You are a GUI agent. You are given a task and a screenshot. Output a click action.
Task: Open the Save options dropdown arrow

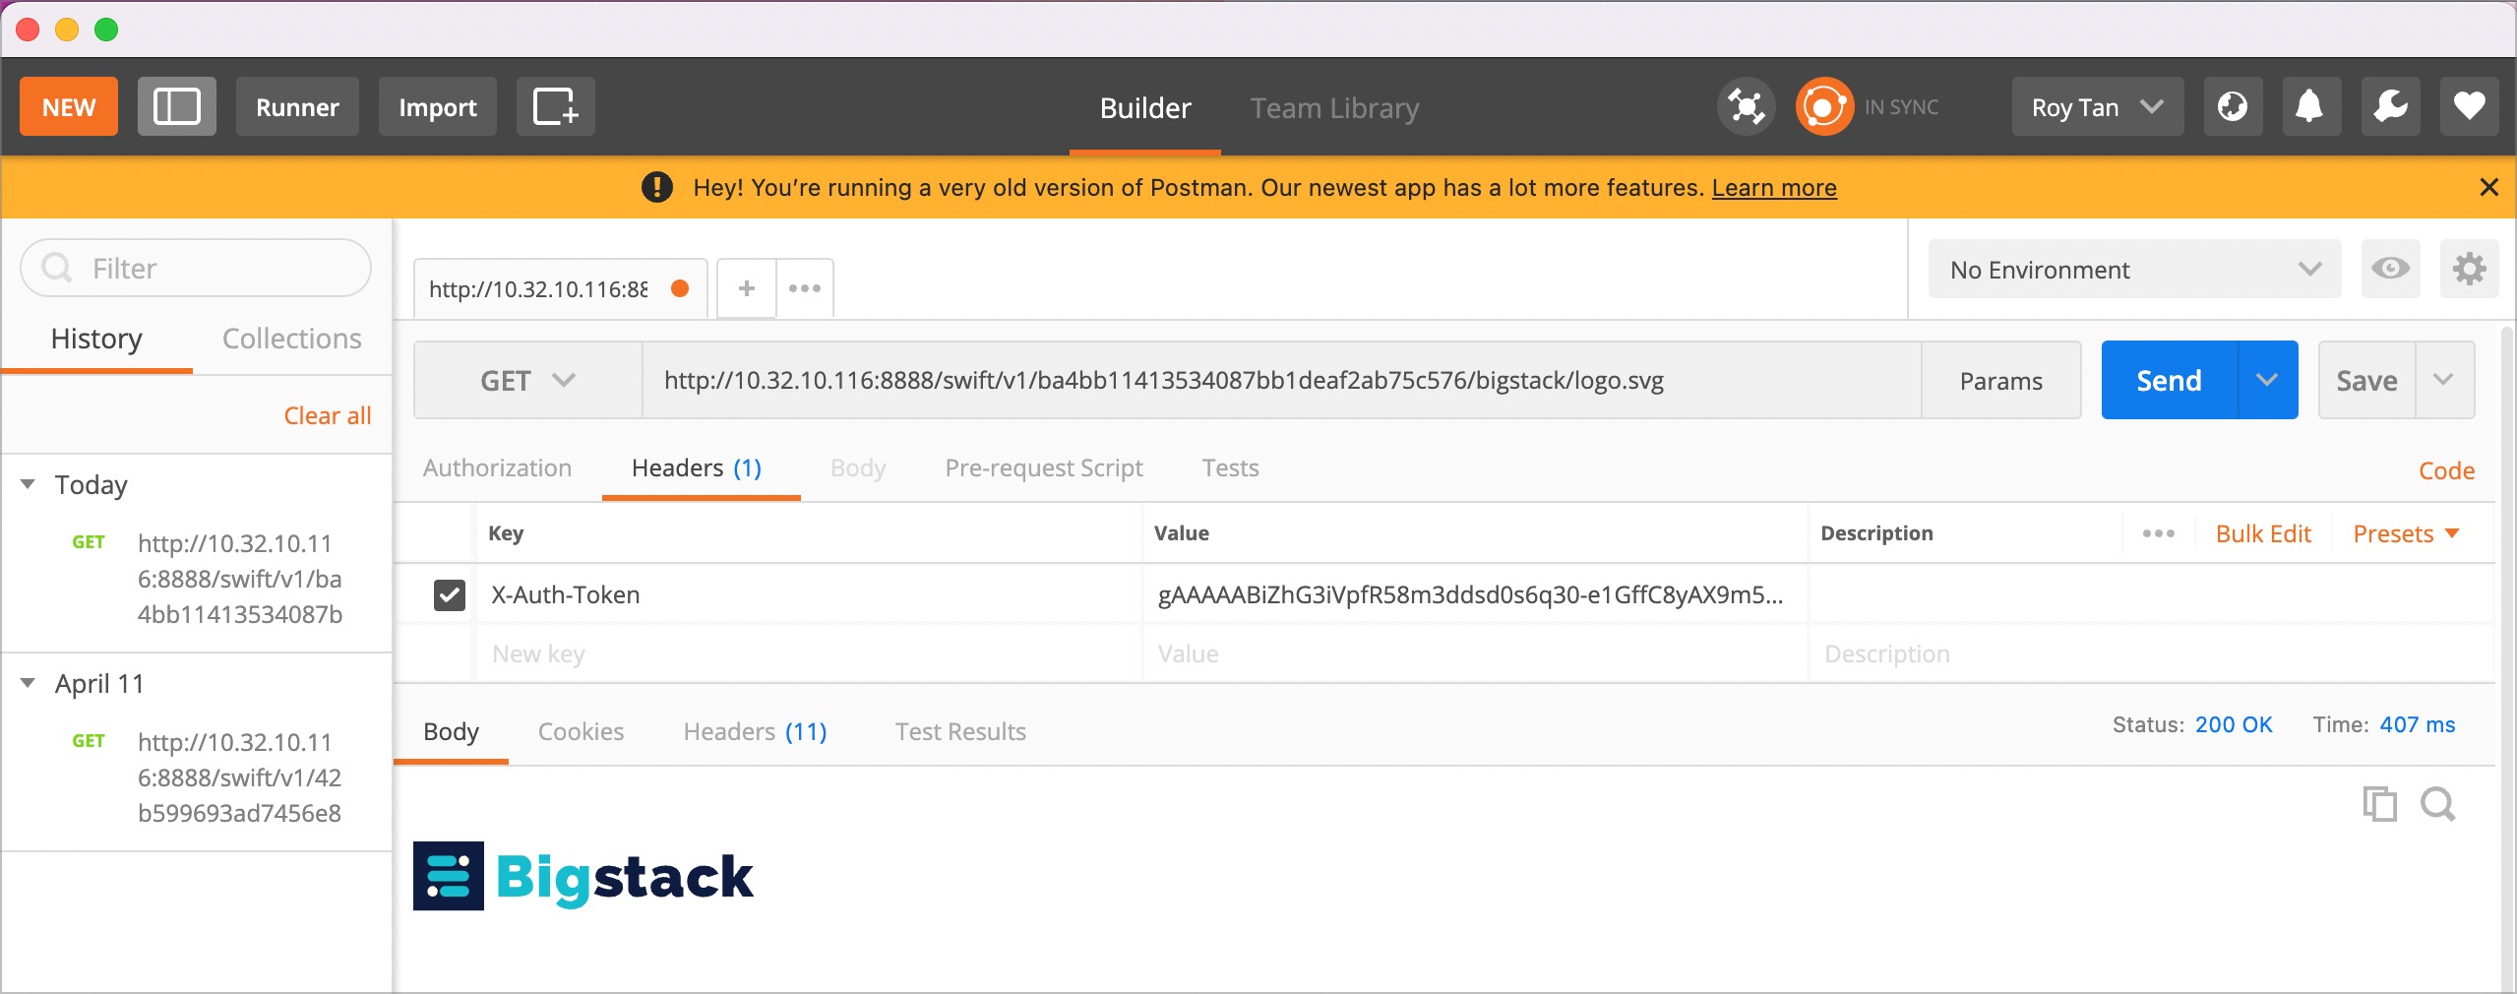pyautogui.click(x=2443, y=381)
